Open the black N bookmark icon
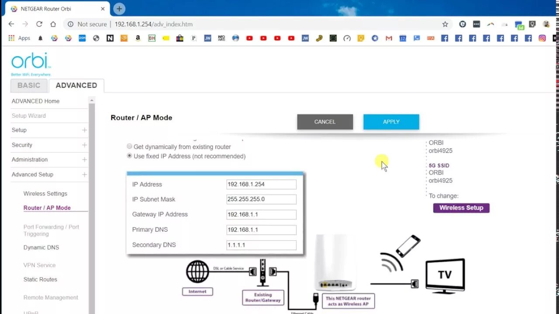This screenshot has width=559, height=314. click(x=110, y=38)
